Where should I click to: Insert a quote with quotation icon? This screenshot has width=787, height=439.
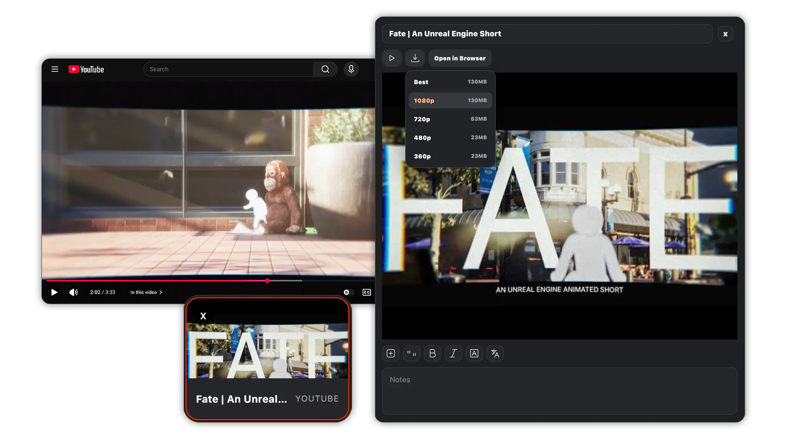pos(412,353)
